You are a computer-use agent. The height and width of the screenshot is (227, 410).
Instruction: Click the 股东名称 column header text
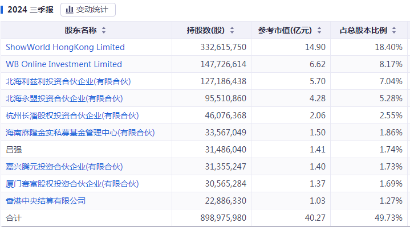(x=80, y=30)
